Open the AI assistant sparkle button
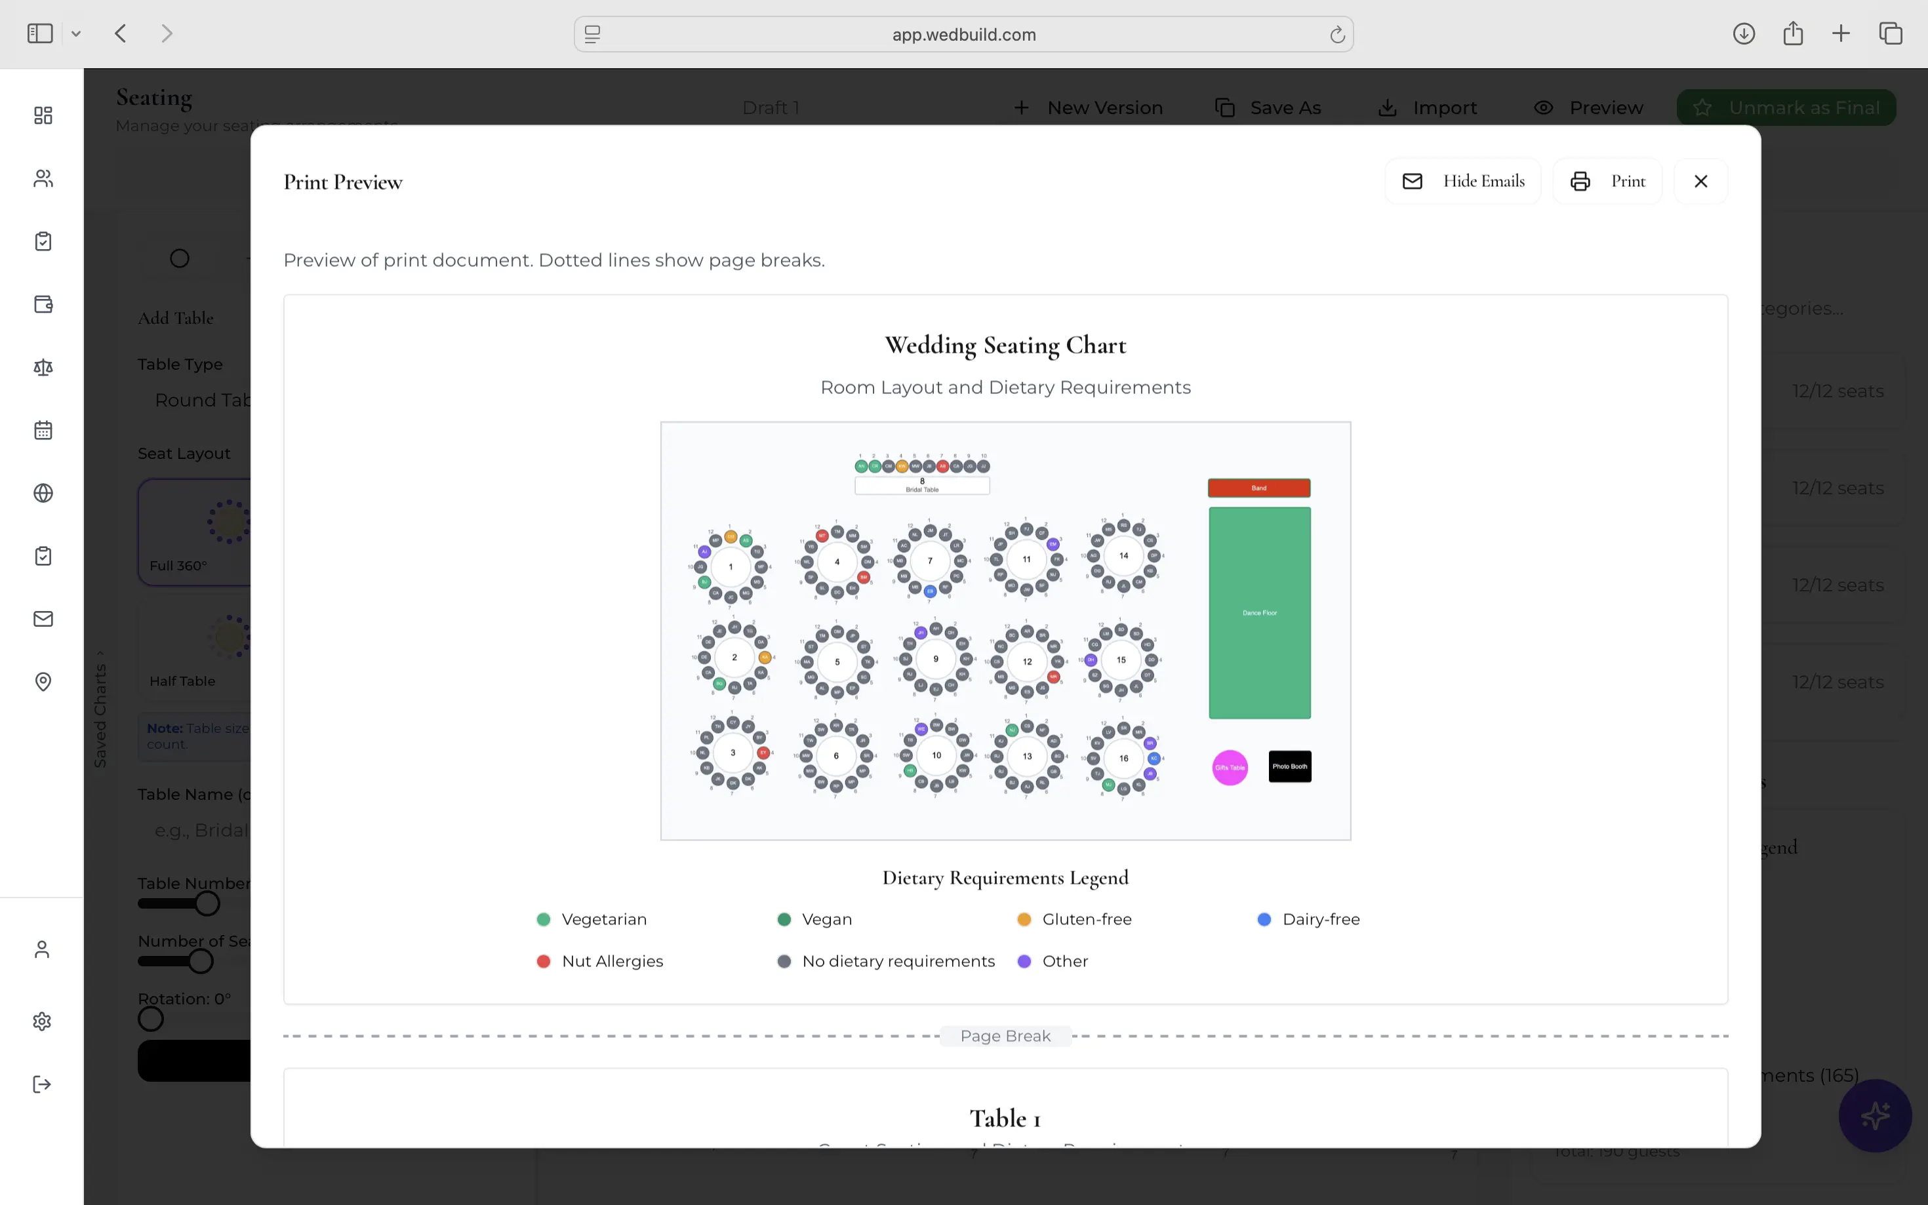 click(x=1875, y=1116)
